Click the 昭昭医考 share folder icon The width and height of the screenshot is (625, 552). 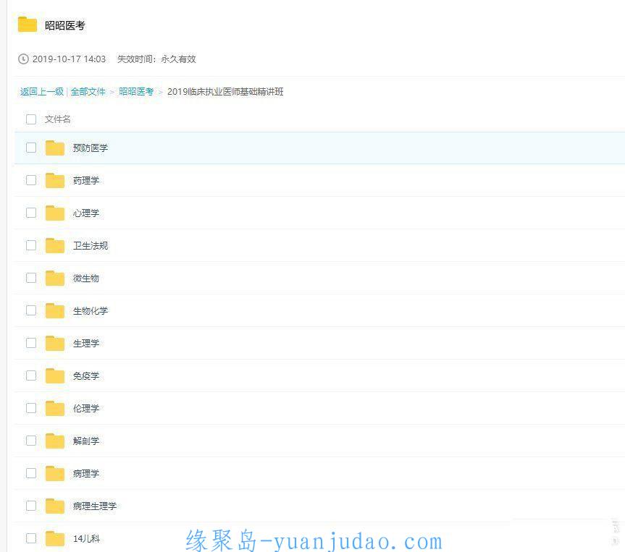[27, 25]
